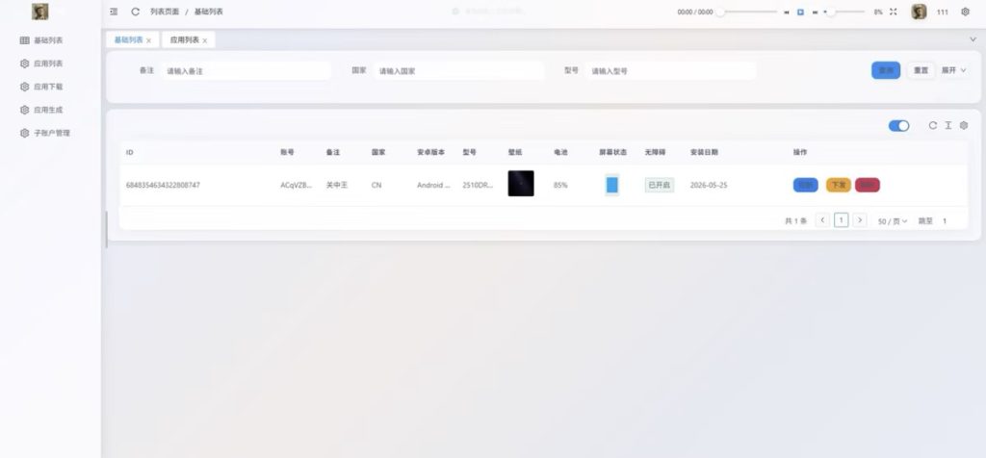Click the player progress slider handle
This screenshot has height=458, width=986.
(x=720, y=12)
